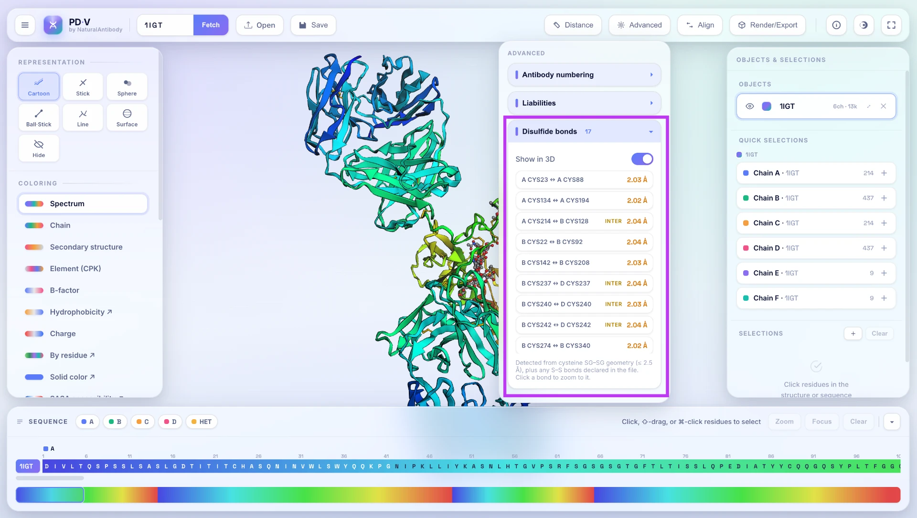The height and width of the screenshot is (518, 917).
Task: Select Stick representation
Action: coord(83,86)
